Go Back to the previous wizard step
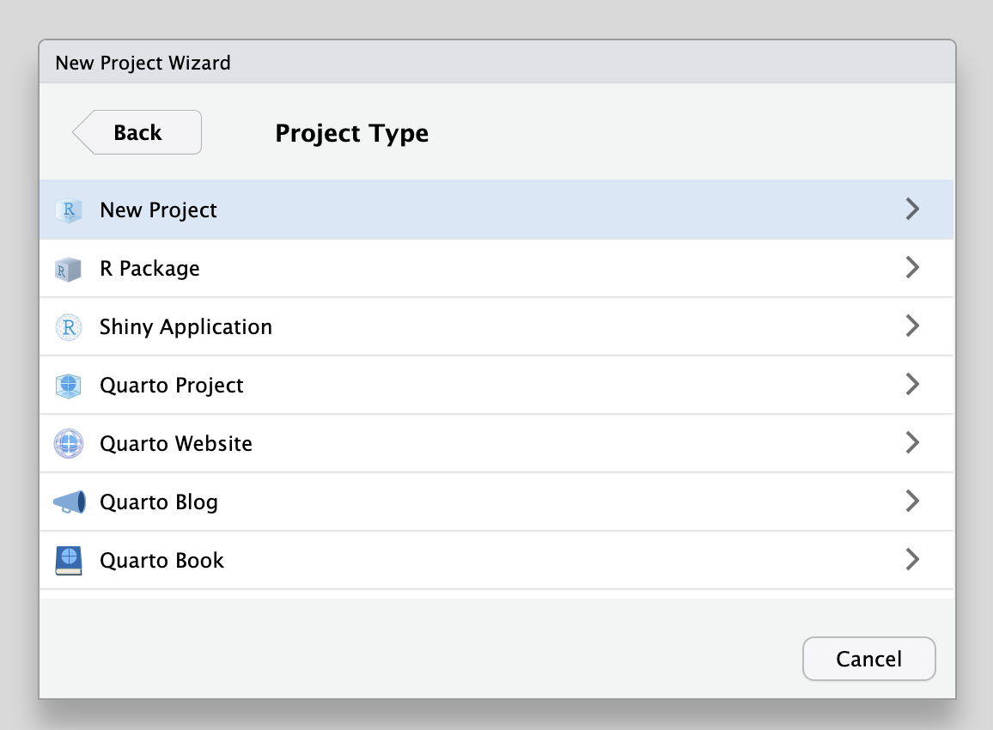 (137, 133)
